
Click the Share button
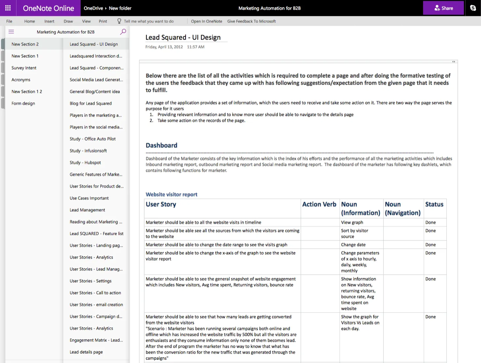point(443,8)
